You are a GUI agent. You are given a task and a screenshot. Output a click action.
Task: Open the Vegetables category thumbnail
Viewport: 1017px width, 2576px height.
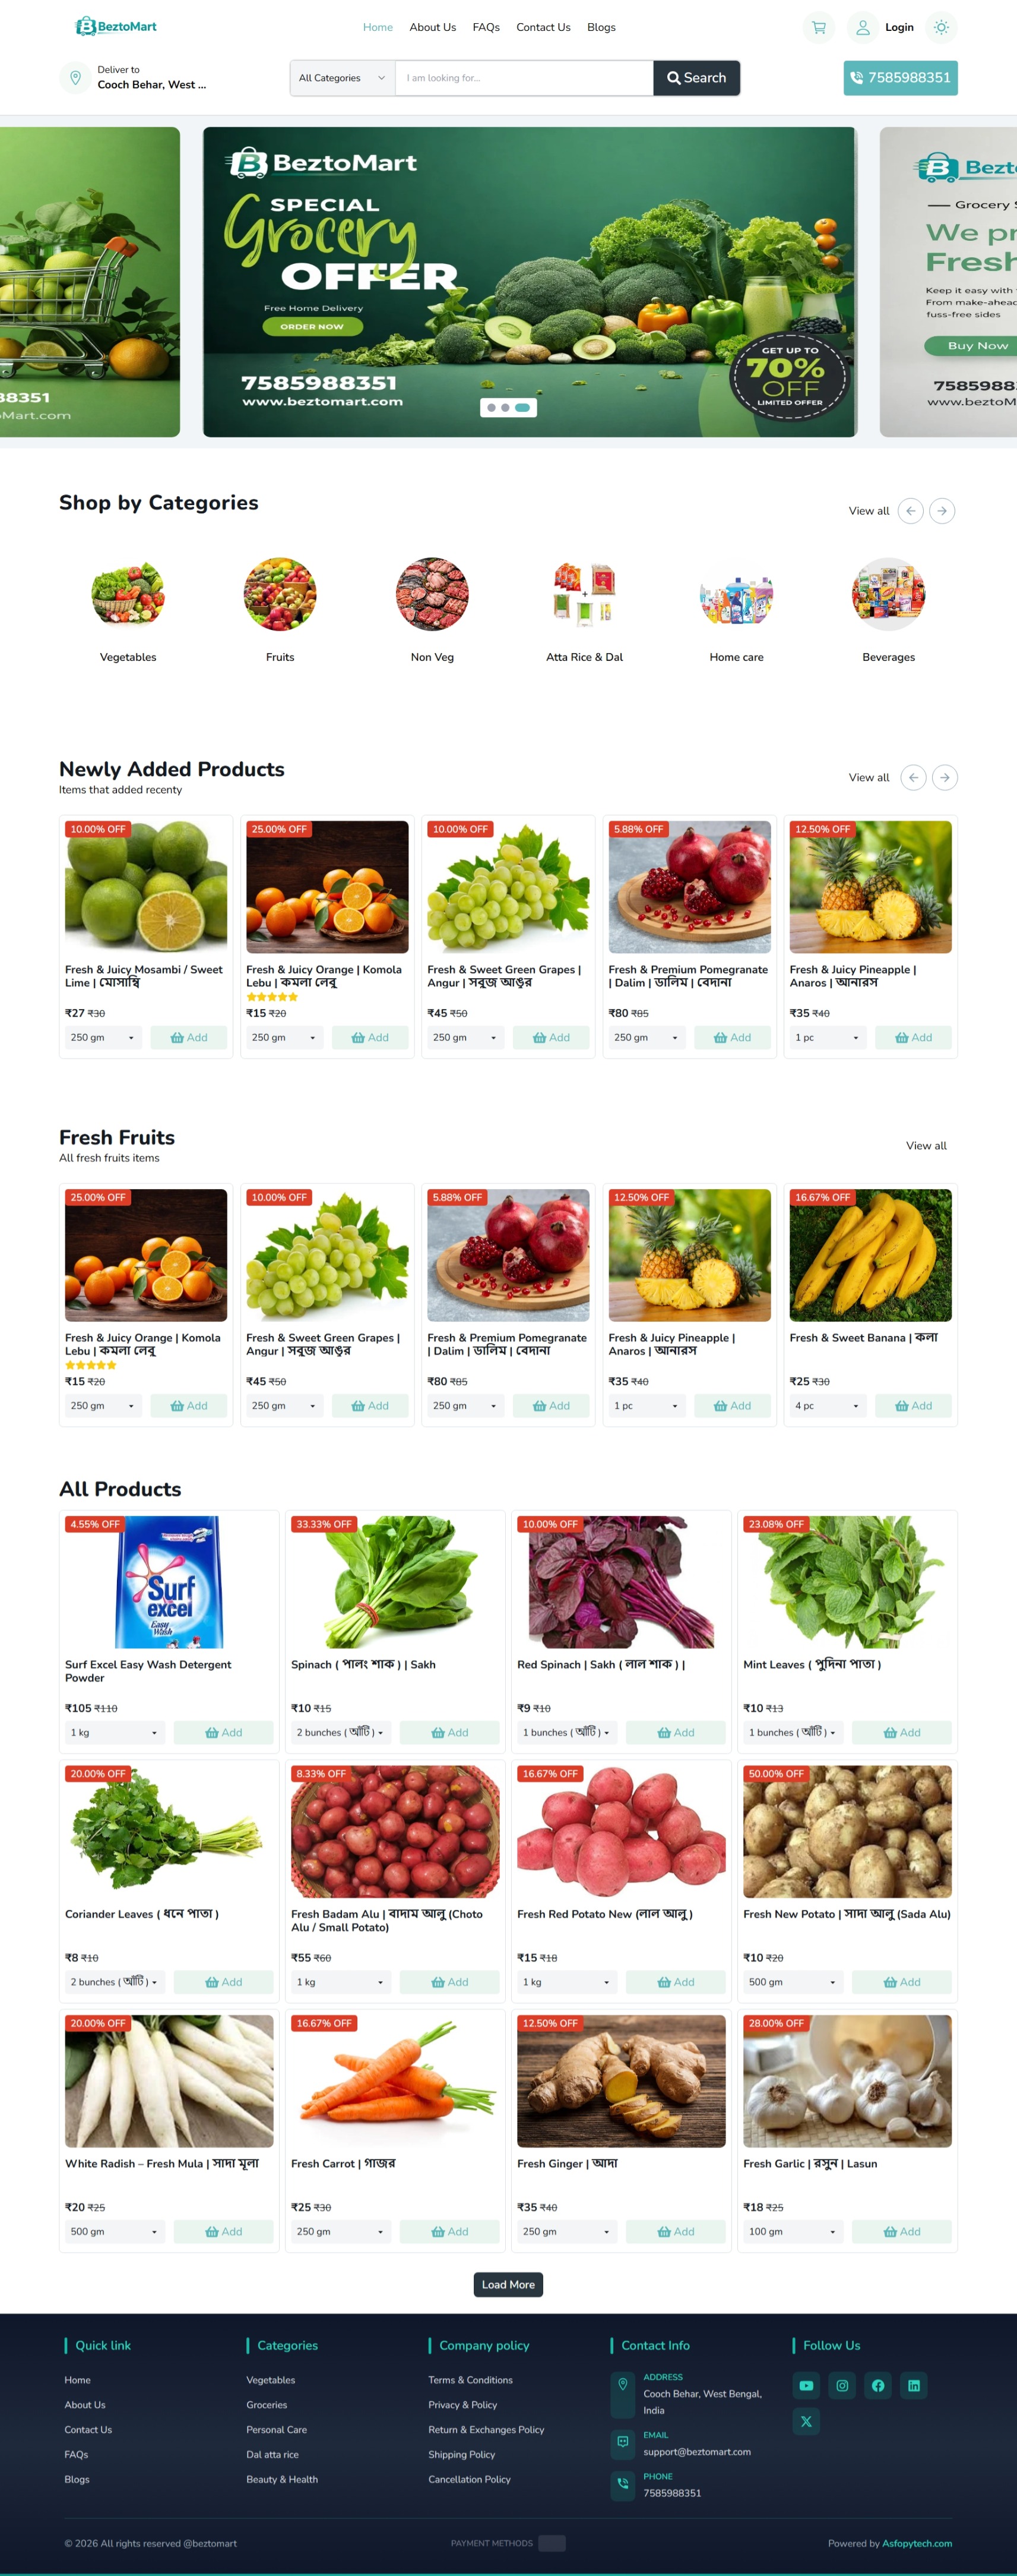[x=128, y=594]
